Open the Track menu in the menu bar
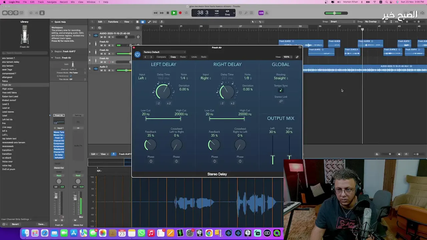The height and width of the screenshot is (240, 427). [x=41, y=2]
